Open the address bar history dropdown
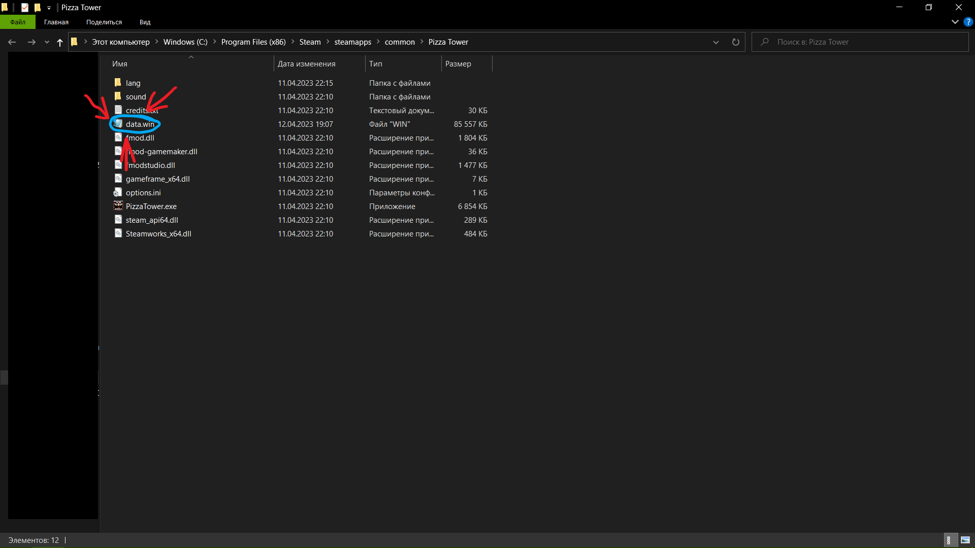 716,42
